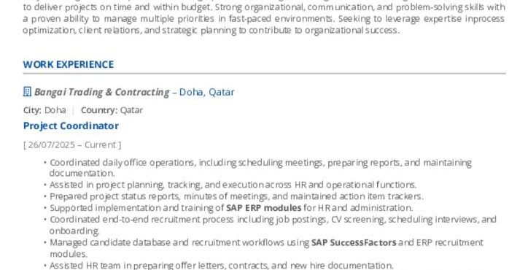Viewport: 528px width, 270px height.
Task: Click the word onboarding in recruitment bullet
Action: (x=74, y=231)
